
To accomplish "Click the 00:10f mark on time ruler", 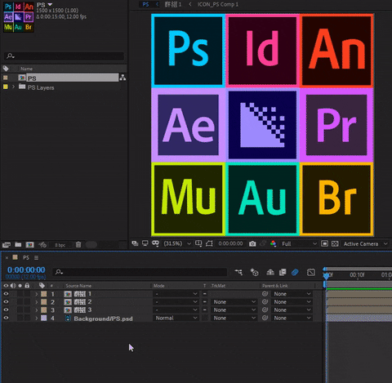I will (357, 275).
